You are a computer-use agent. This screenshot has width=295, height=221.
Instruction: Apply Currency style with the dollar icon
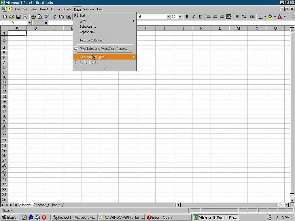pos(237,17)
